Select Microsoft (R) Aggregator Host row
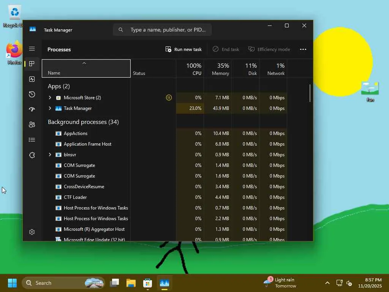 (165, 229)
